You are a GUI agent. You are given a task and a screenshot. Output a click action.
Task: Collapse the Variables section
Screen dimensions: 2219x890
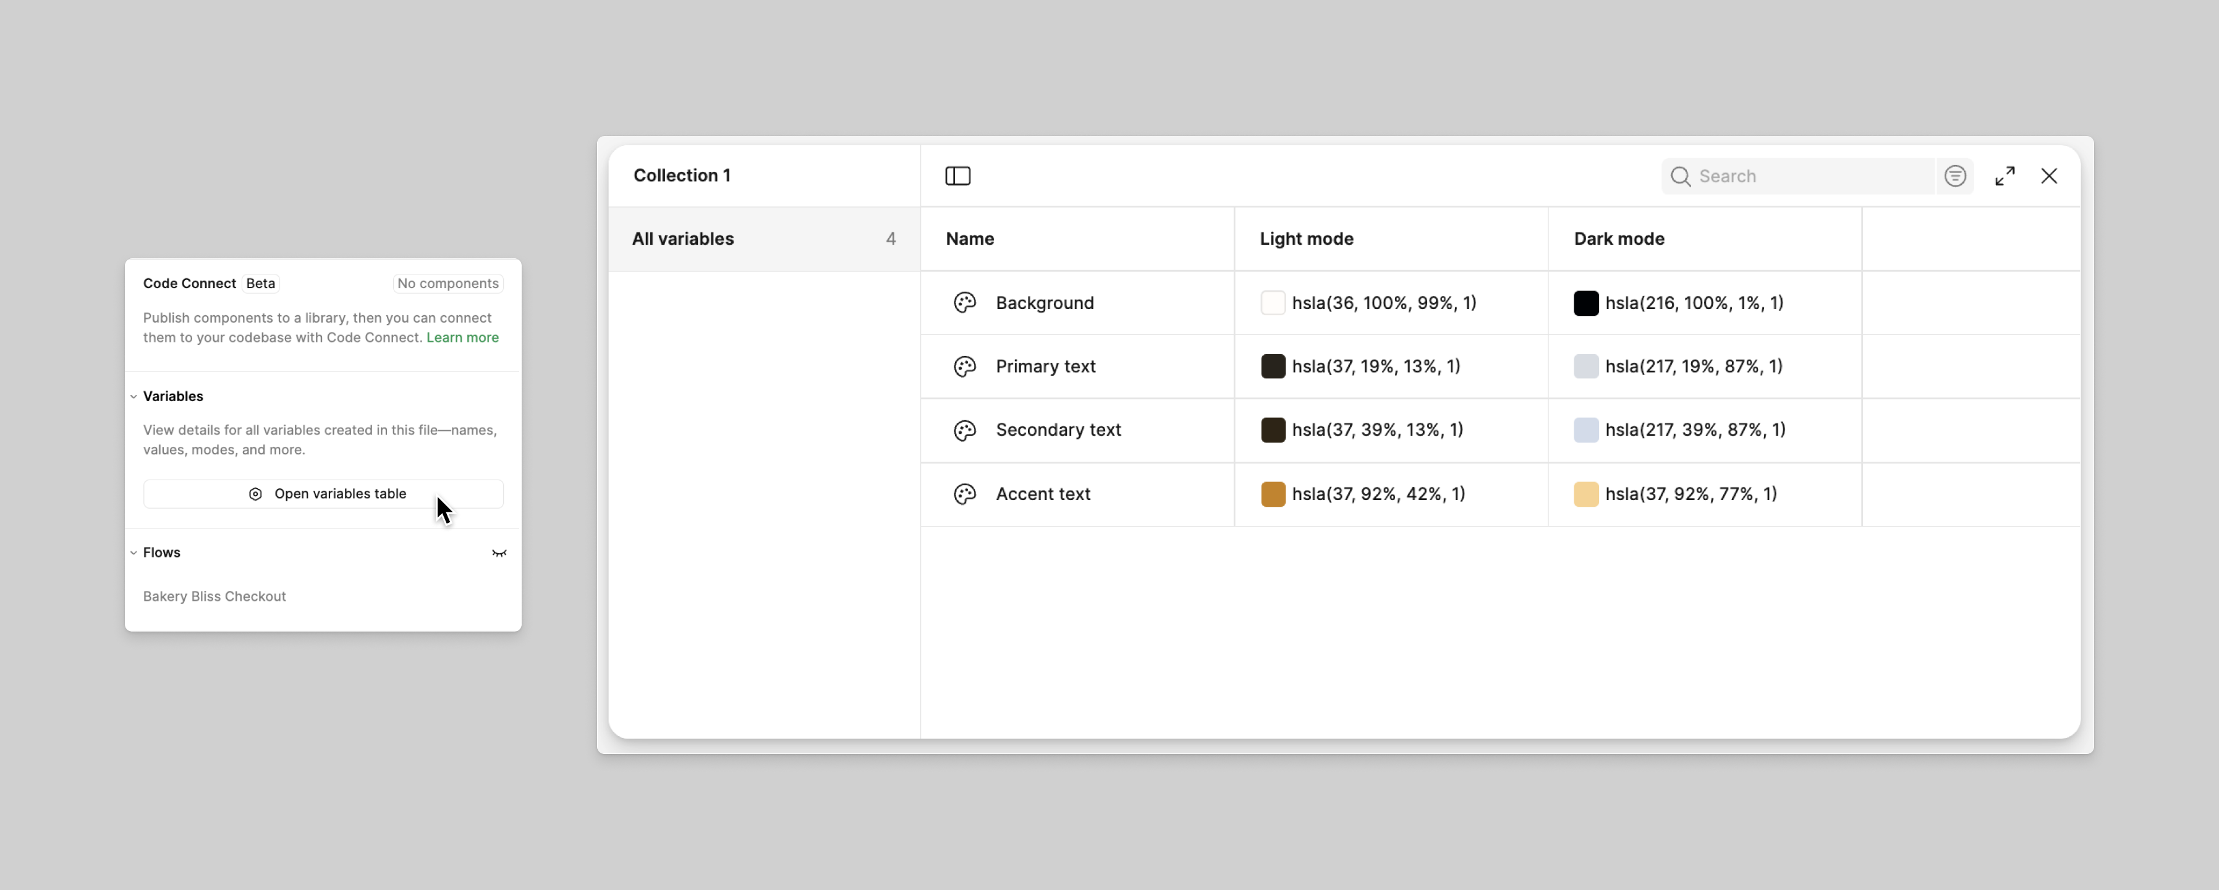point(134,396)
